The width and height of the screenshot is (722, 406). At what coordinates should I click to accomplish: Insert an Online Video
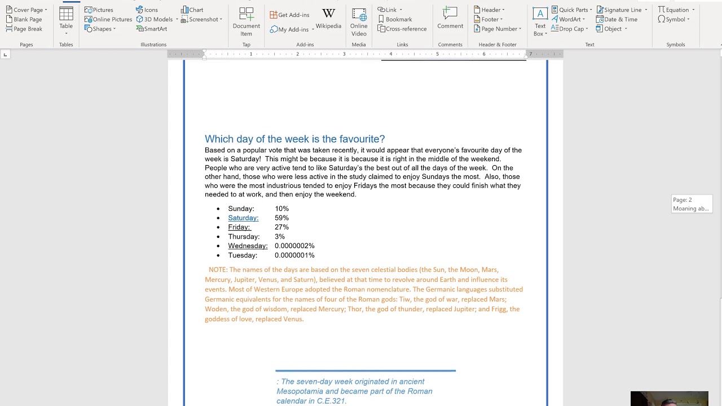point(359,22)
